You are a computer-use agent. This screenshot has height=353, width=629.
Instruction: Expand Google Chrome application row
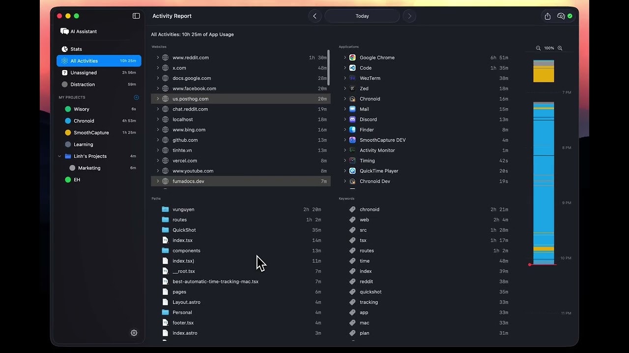pos(345,57)
